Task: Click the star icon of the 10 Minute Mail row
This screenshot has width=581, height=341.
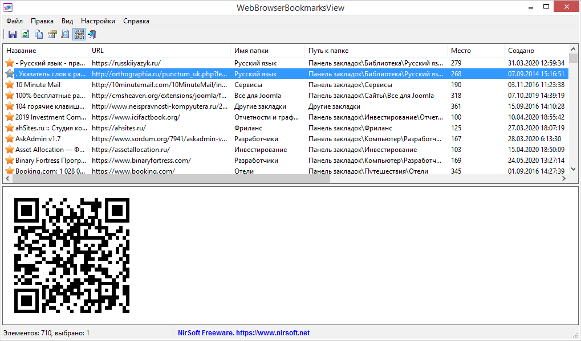Action: [x=10, y=85]
